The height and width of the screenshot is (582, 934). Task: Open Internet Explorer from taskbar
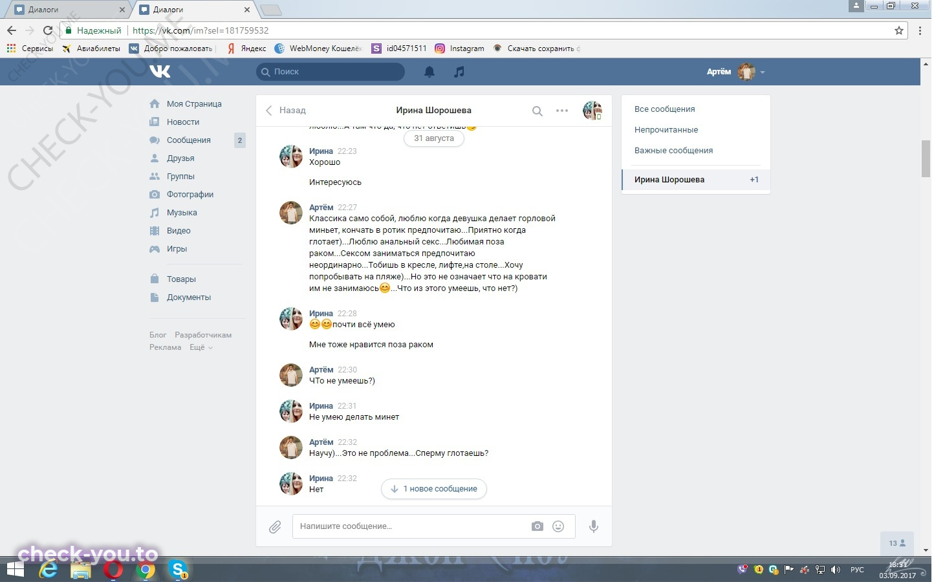(x=49, y=570)
